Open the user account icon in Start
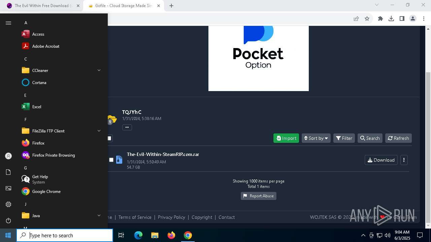The image size is (431, 242). coord(8,156)
